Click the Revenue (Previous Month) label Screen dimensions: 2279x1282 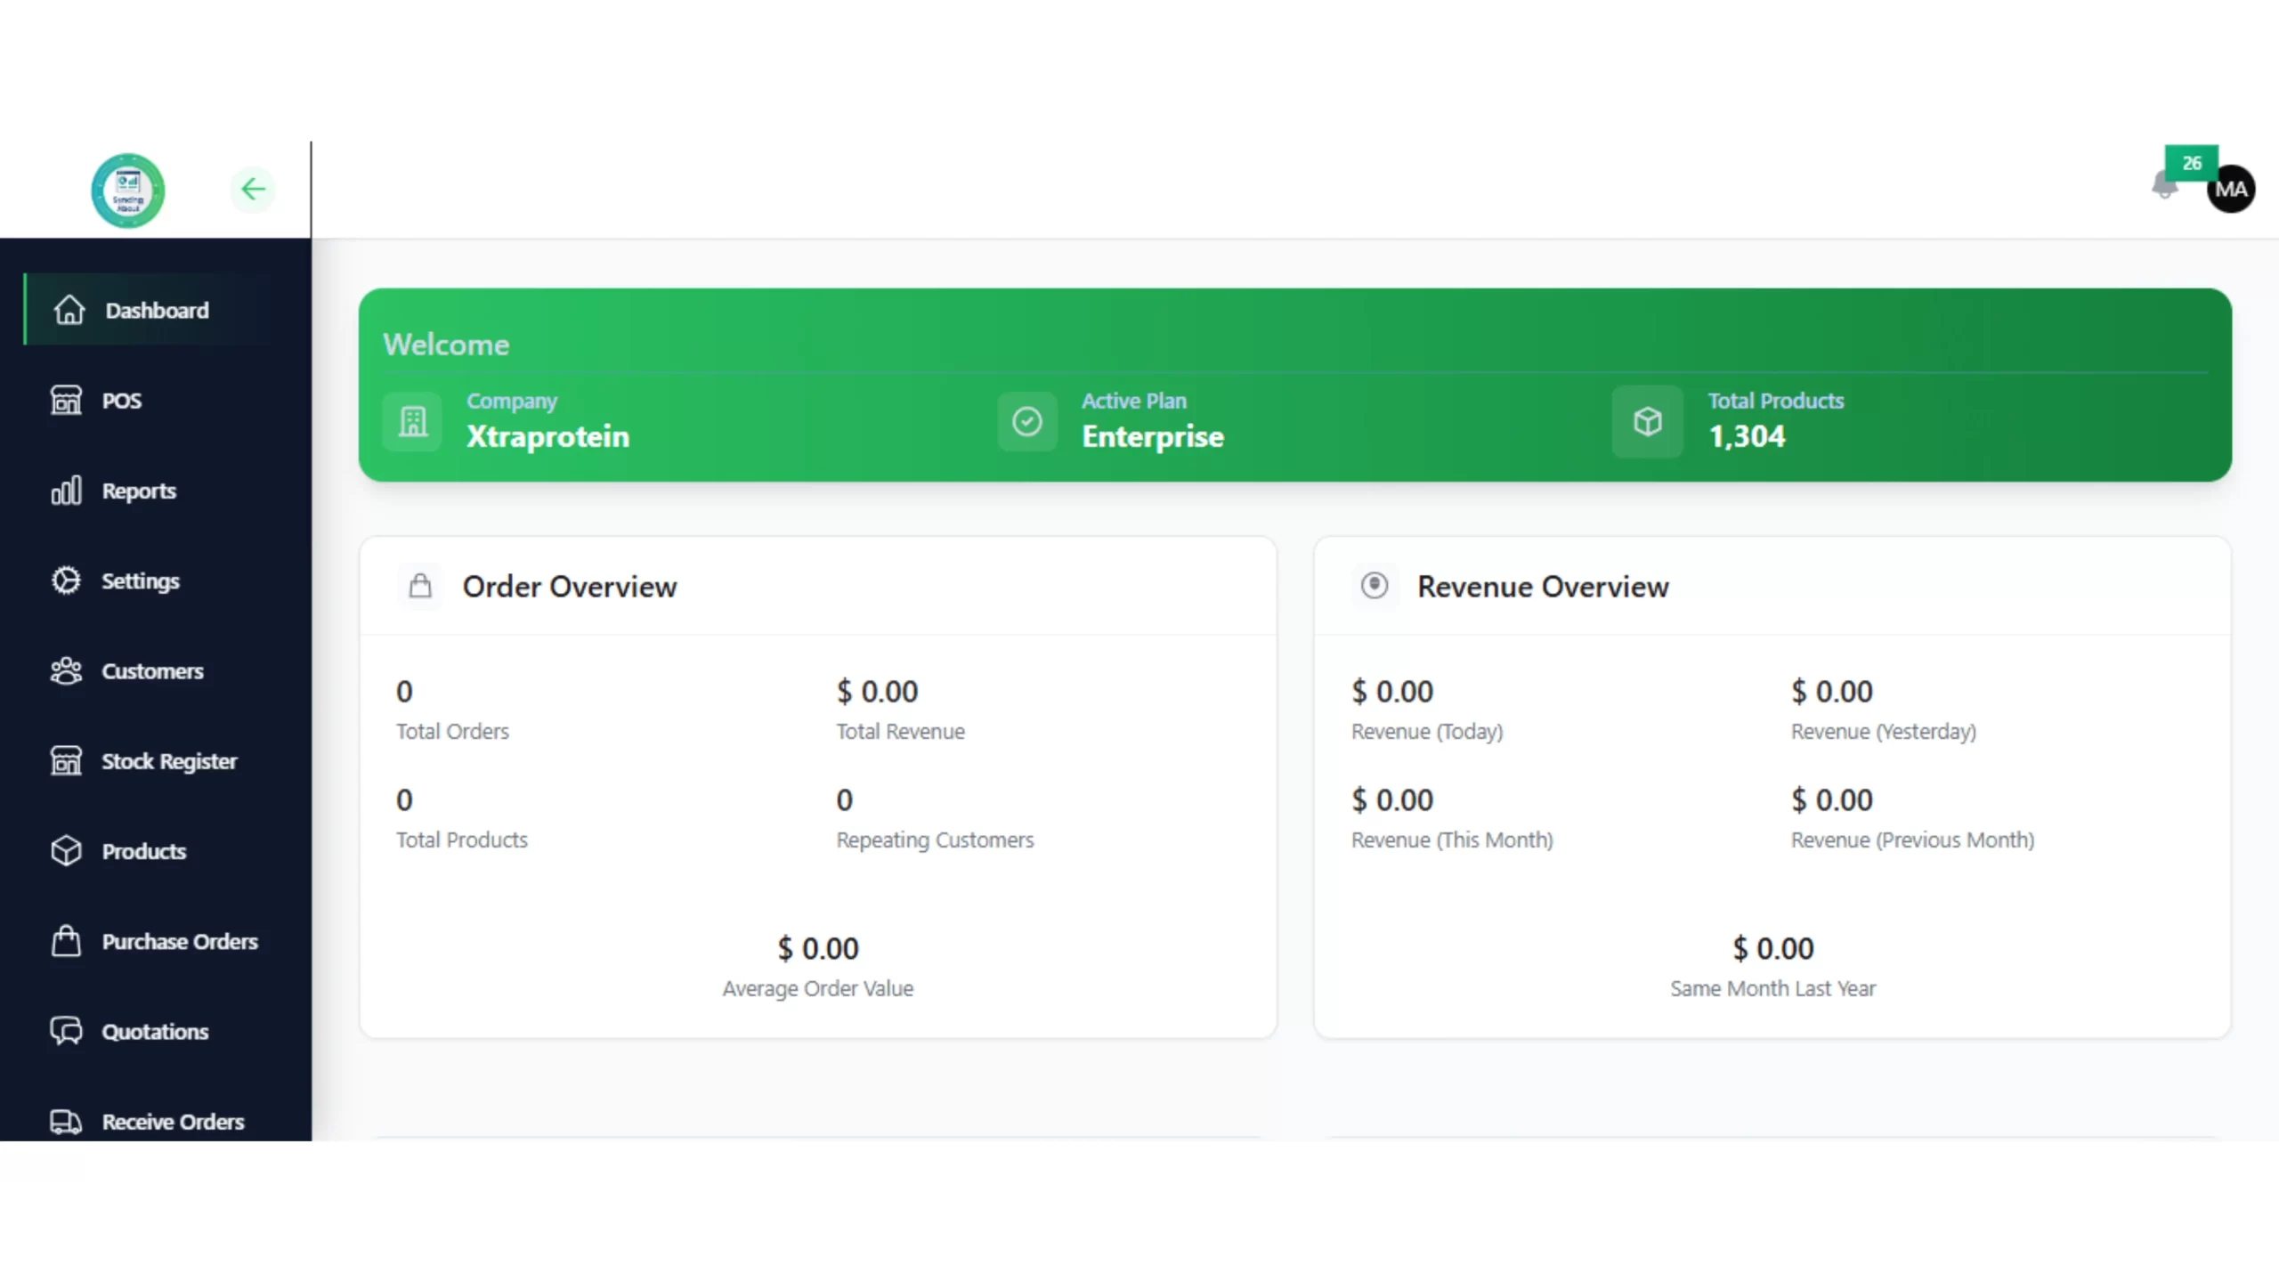[x=1912, y=840]
